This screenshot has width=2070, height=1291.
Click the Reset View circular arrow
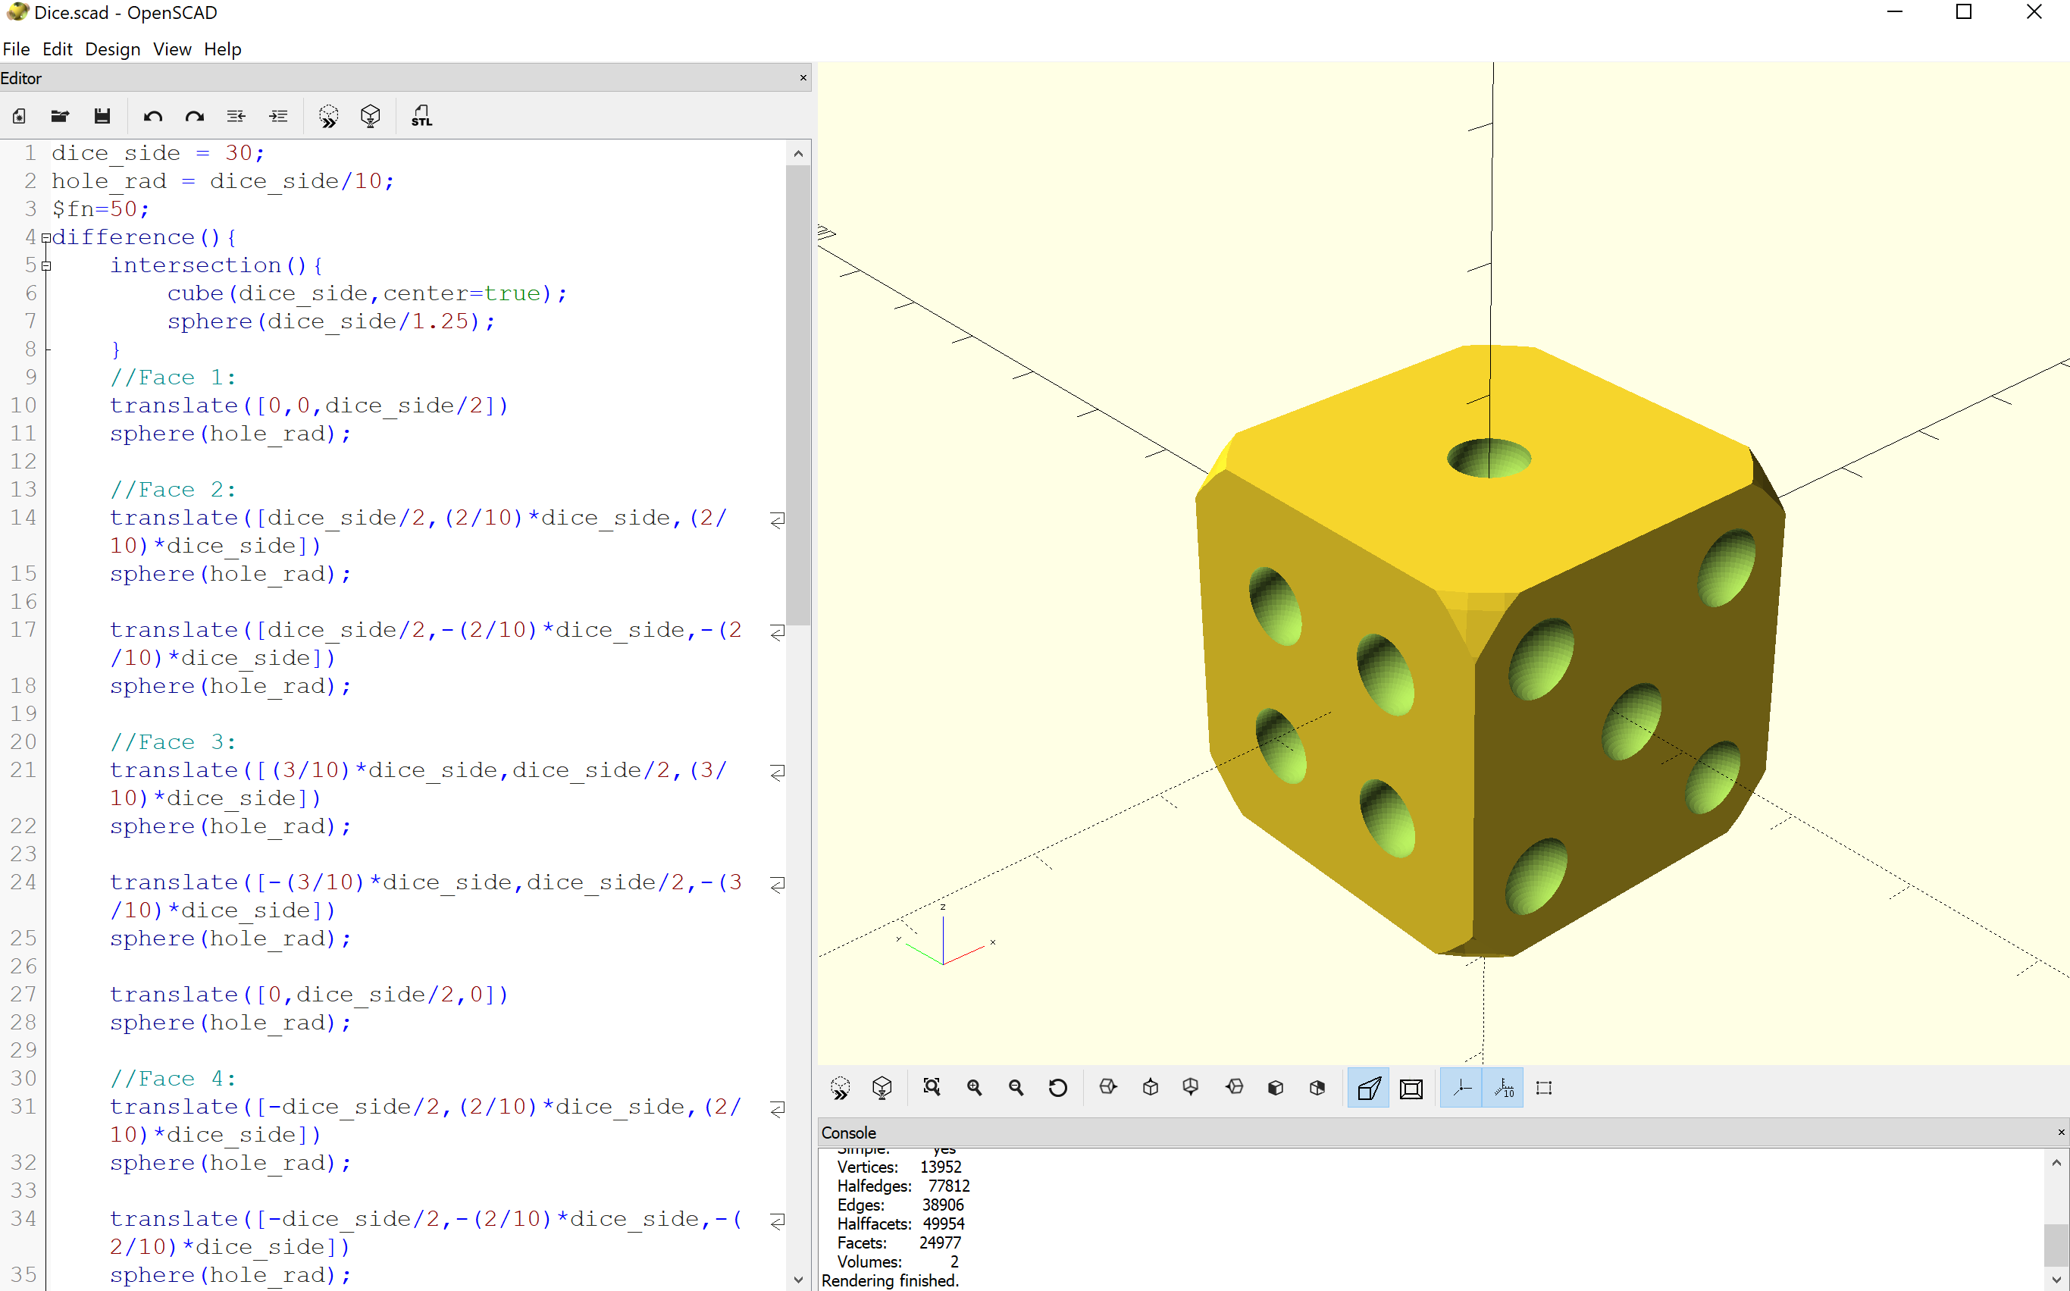[1057, 1087]
